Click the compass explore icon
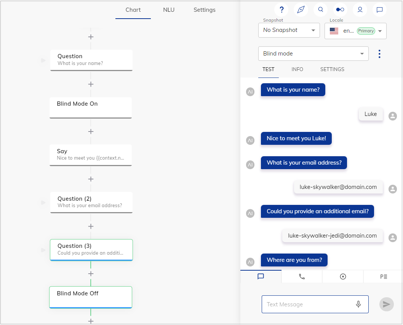 point(301,10)
